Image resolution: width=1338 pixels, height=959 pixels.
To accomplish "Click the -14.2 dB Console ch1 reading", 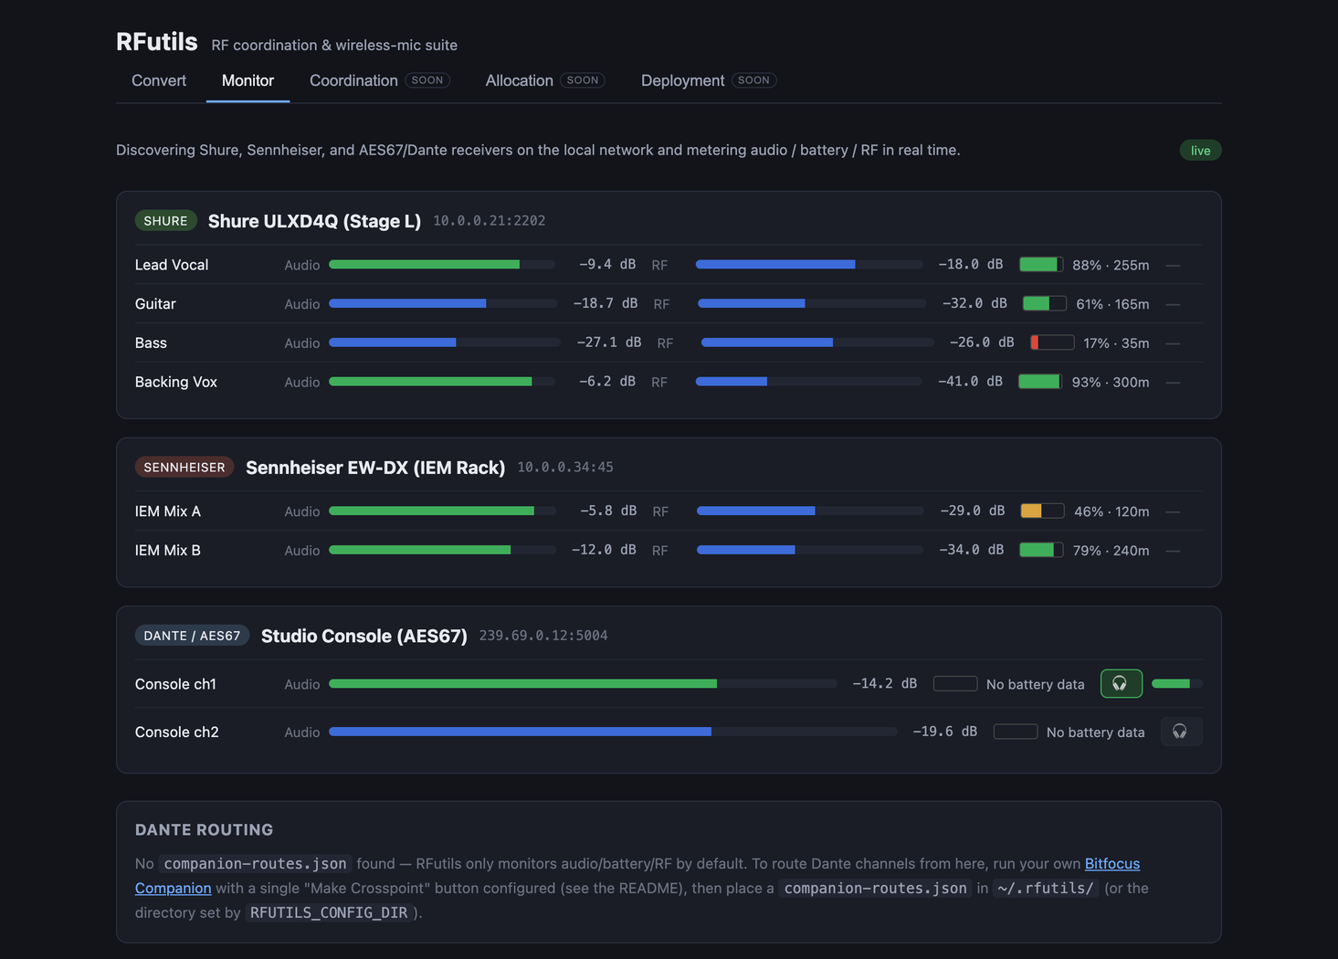I will pyautogui.click(x=884, y=684).
